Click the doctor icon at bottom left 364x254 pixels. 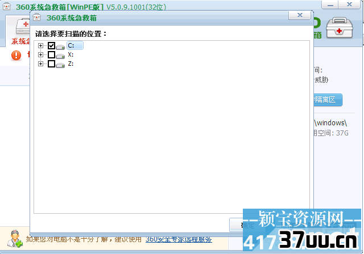15,238
